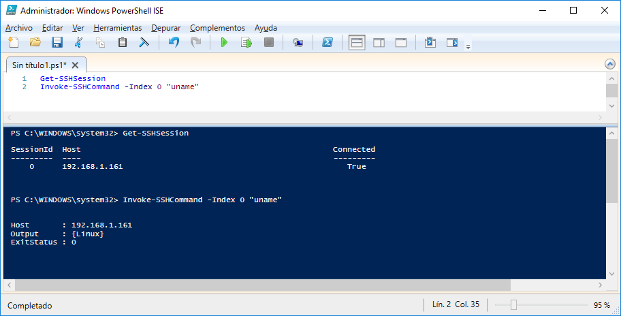This screenshot has height=316, width=621.
Task: Click the Run Selection icon
Action: 246,43
